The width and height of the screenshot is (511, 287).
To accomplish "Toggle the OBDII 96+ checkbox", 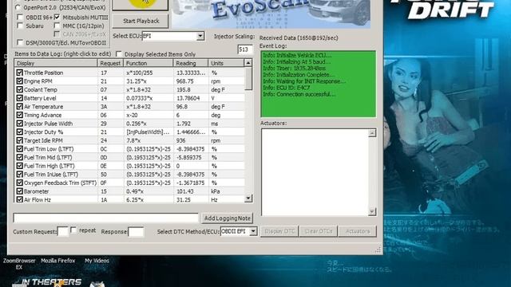I will 20,17.
